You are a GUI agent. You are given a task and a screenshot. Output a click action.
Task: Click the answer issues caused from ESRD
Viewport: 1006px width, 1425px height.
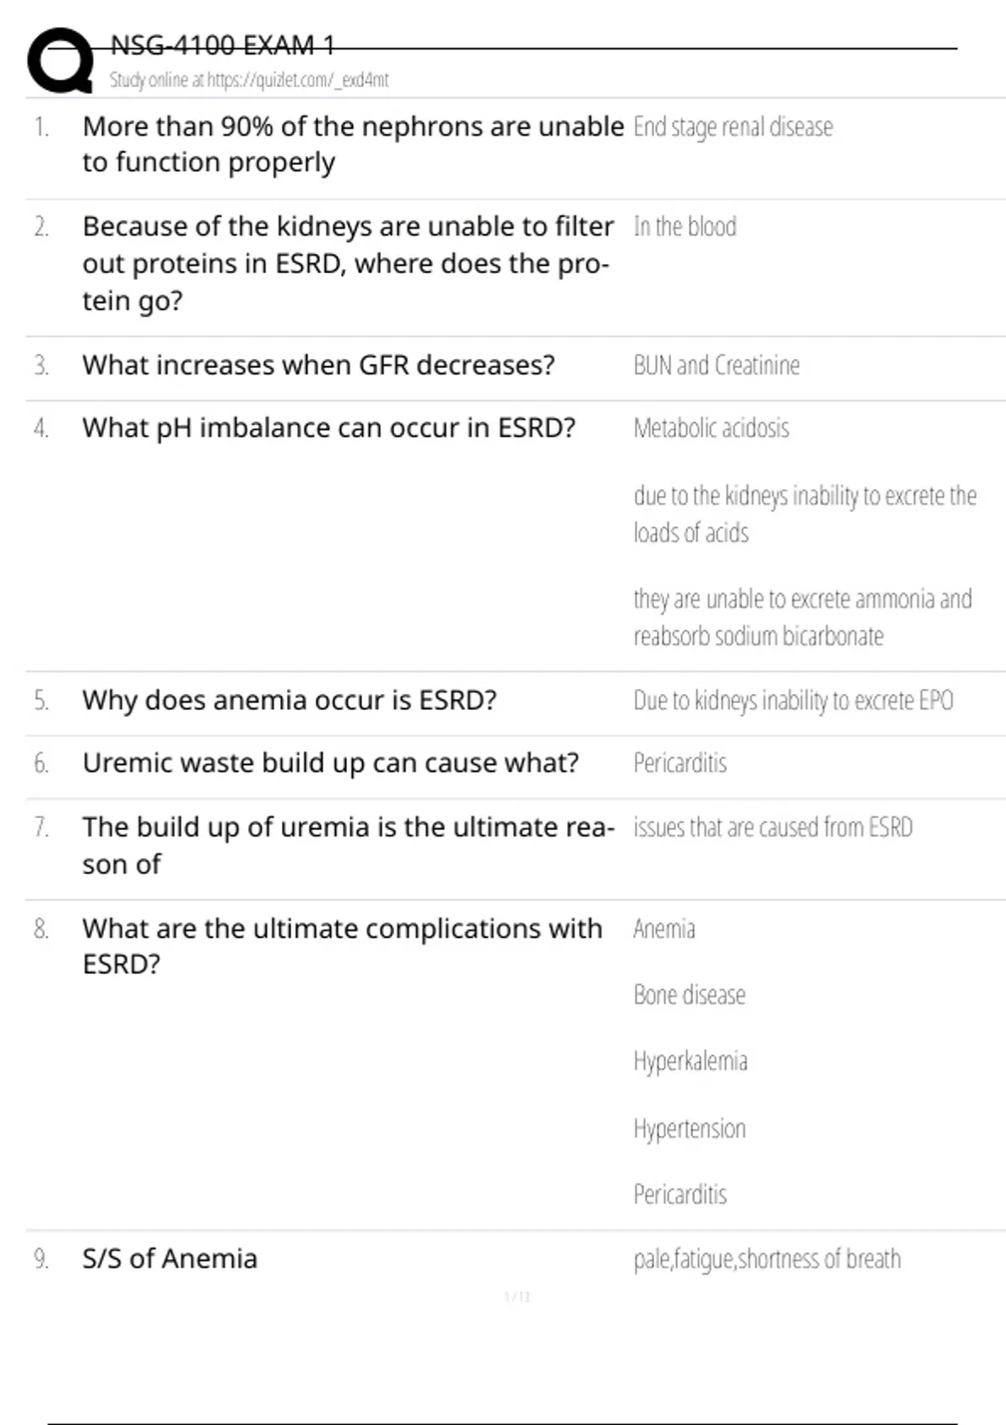pos(772,827)
